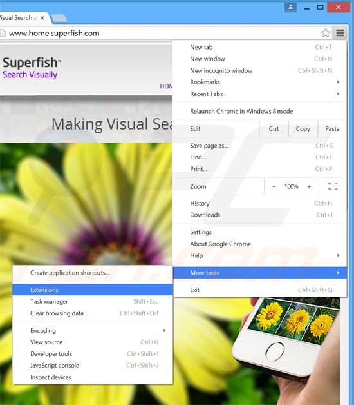354x405 pixels.
Task: Decrease zoom with the minus button
Action: point(274,186)
